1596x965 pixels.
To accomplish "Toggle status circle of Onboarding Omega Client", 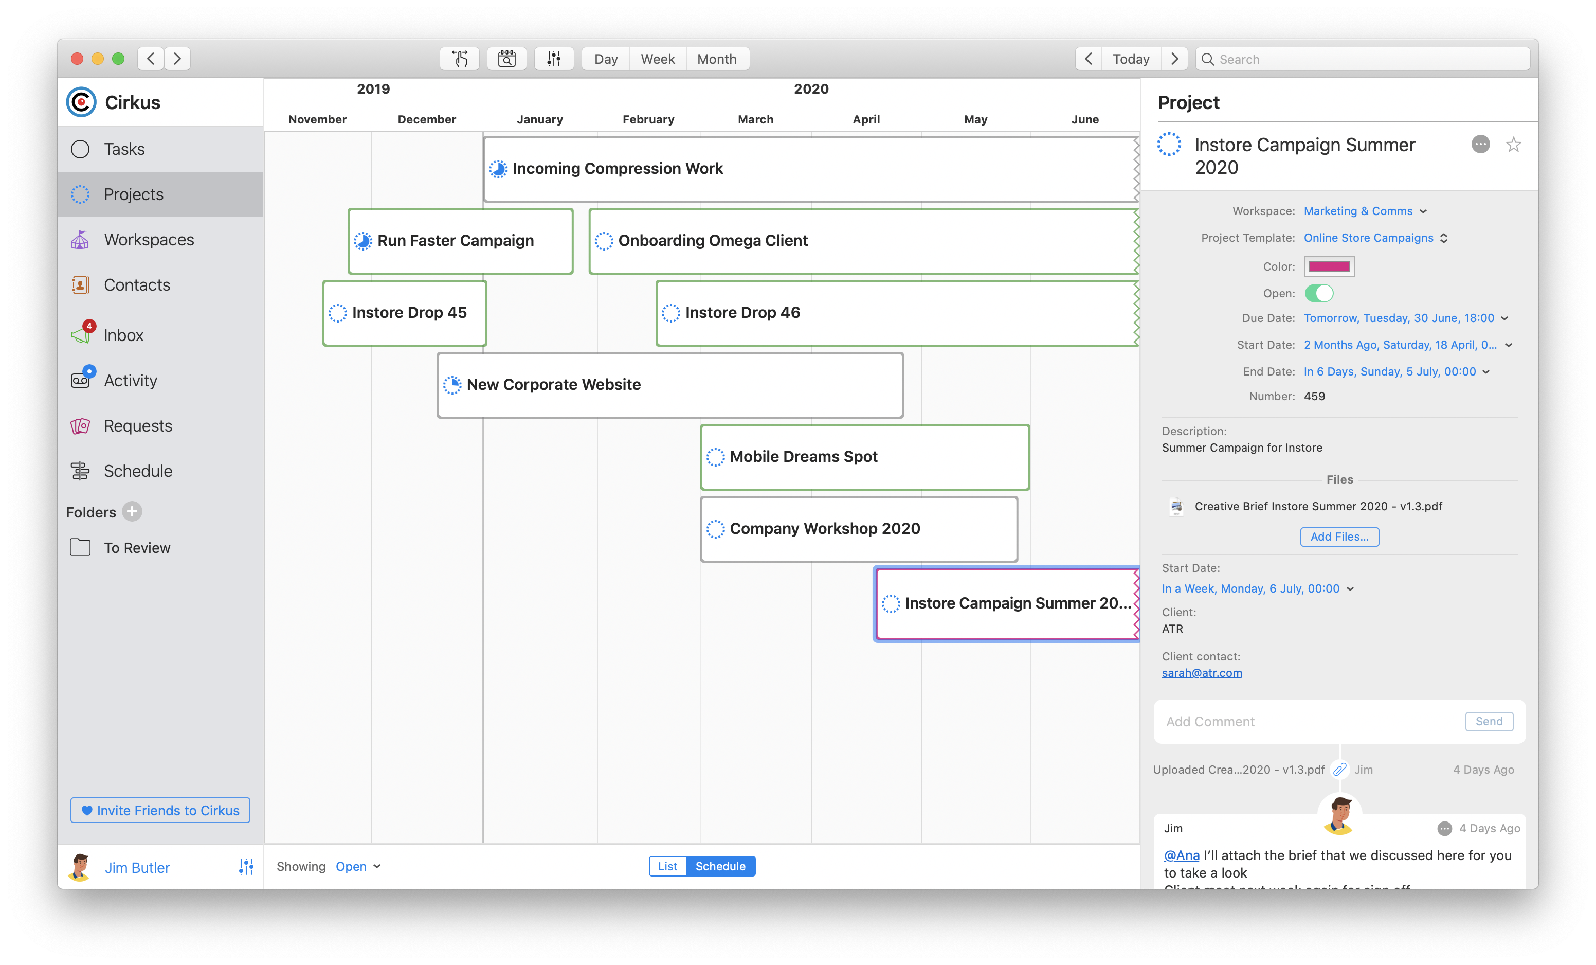I will click(x=604, y=241).
